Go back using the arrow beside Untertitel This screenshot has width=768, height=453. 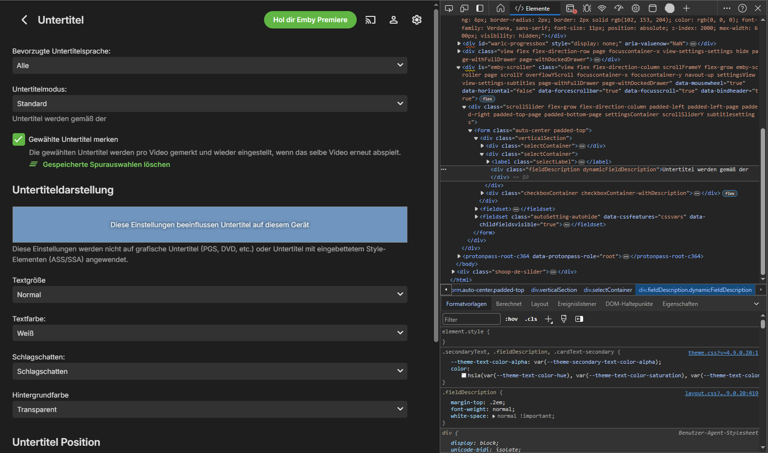tap(24, 20)
